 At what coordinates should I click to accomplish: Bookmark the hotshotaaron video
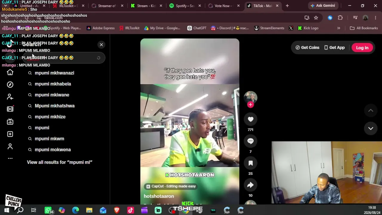(x=250, y=163)
